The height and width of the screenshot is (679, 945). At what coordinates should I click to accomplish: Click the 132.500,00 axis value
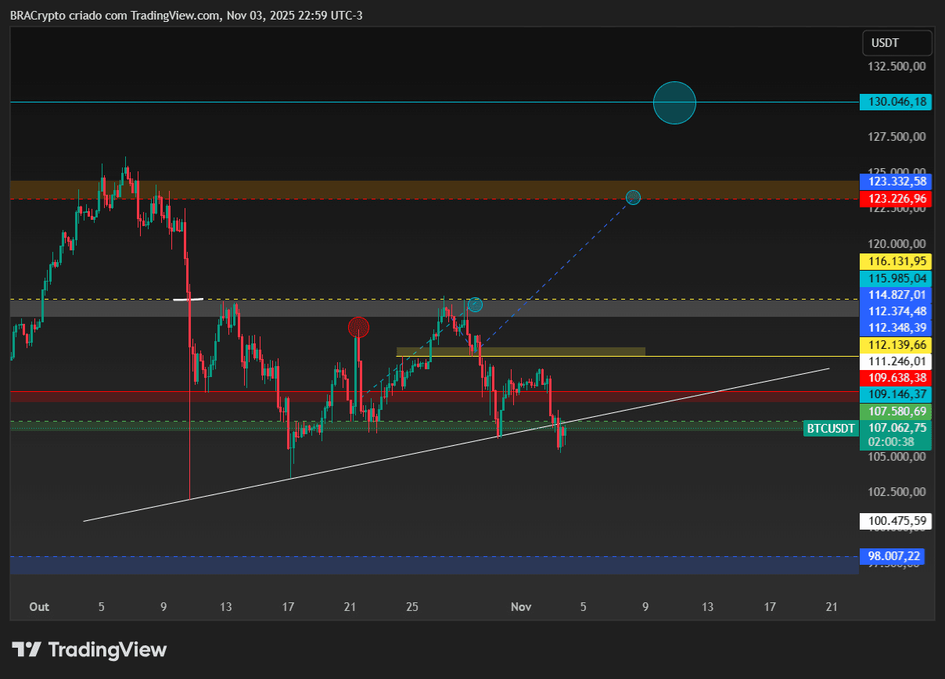point(896,66)
